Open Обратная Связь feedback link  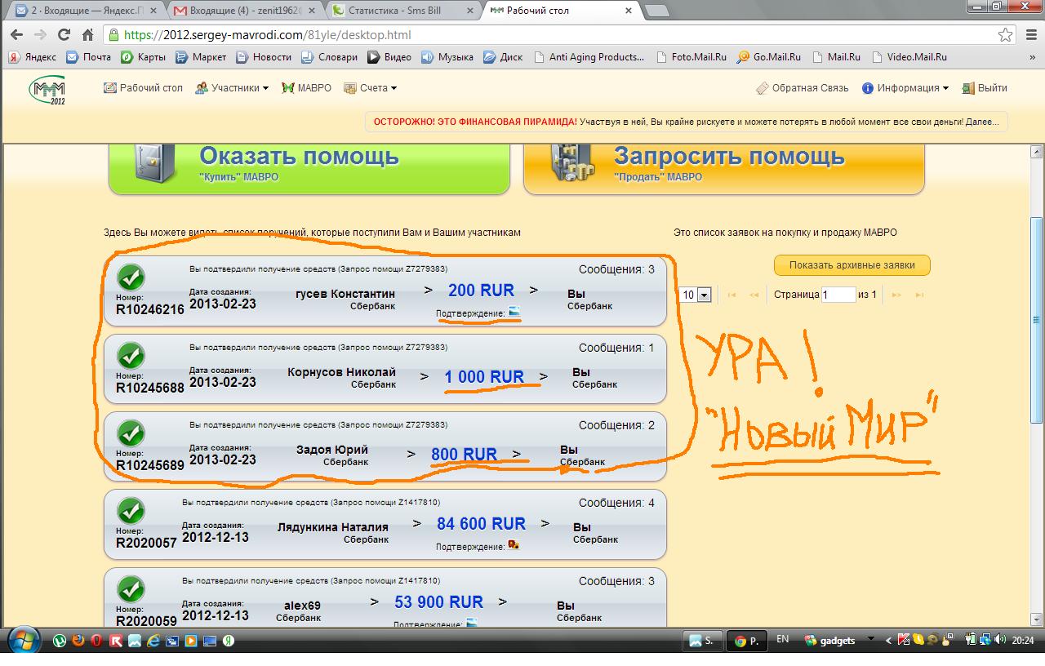point(803,88)
